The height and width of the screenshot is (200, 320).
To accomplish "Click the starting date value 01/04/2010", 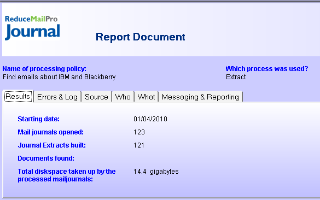I will (150, 119).
